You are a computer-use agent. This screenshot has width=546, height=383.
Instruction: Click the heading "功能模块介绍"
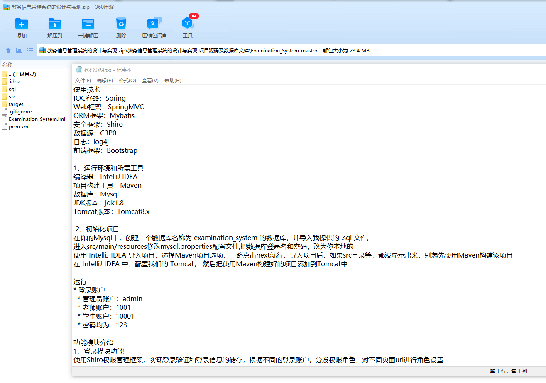point(93,343)
